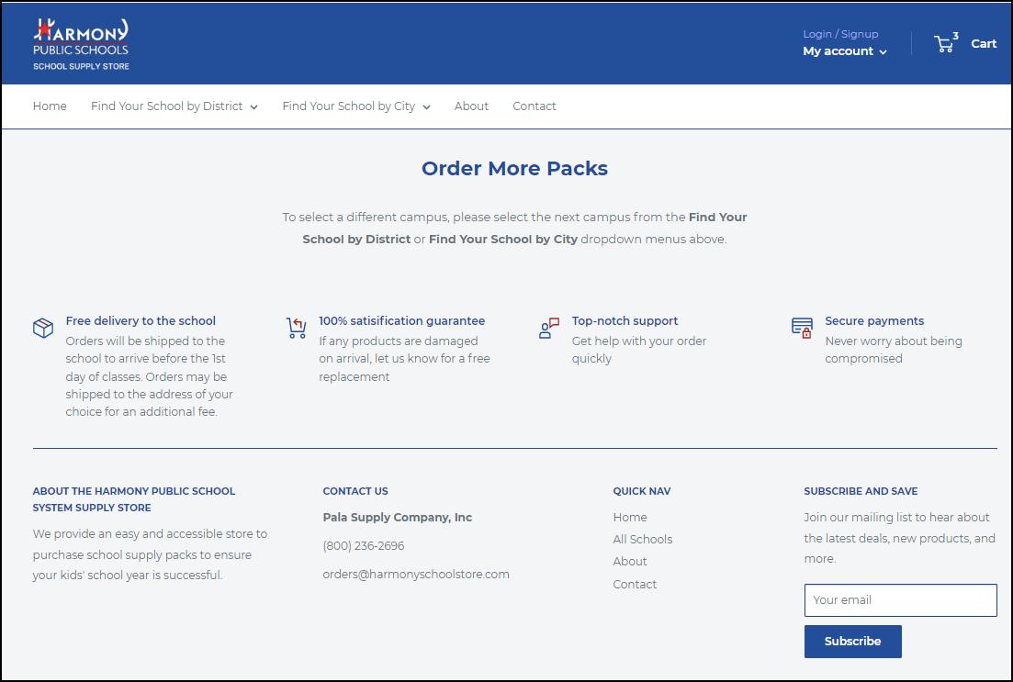
Task: Open All Schools in Quick Nav
Action: tap(643, 540)
